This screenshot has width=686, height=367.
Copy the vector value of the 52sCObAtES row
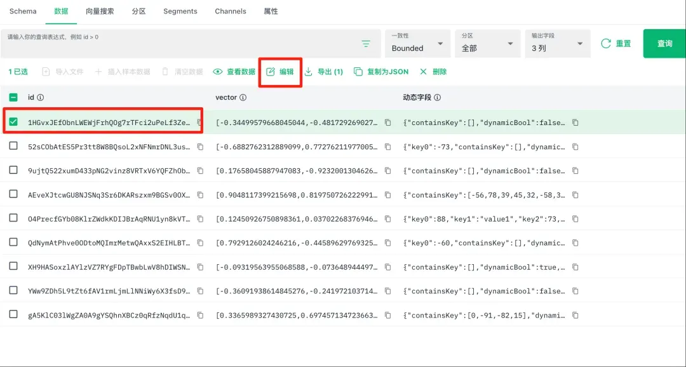pyautogui.click(x=387, y=147)
